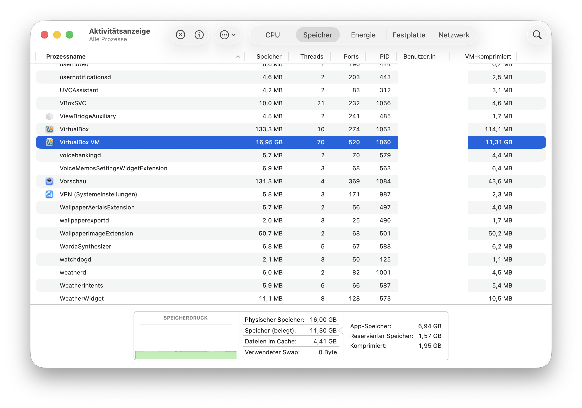Open the process info inspector

[x=199, y=35]
